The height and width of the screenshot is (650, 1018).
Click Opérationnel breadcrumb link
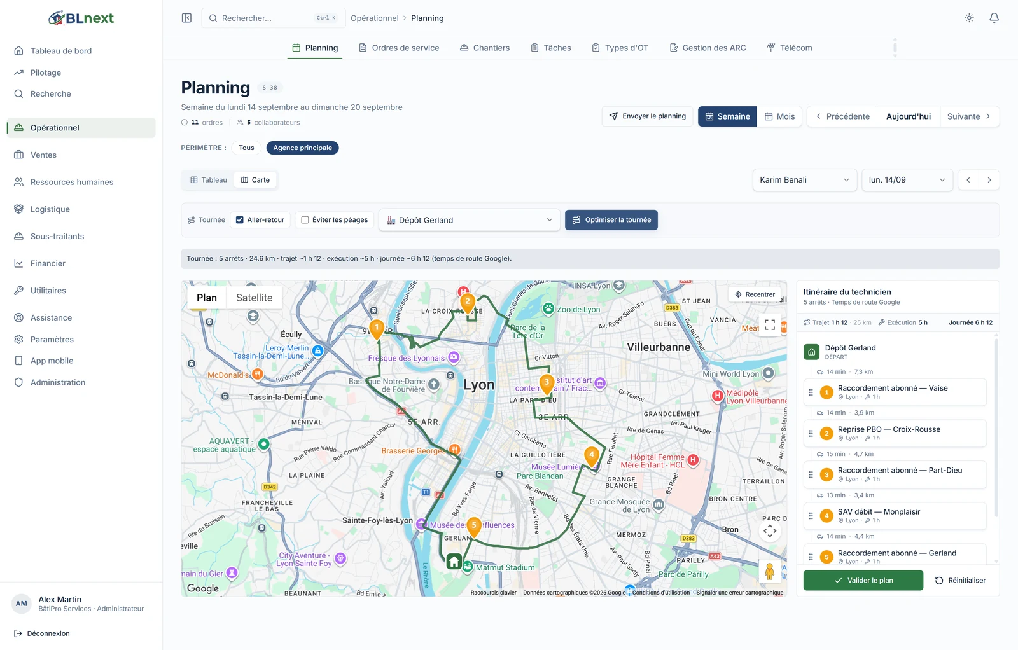coord(375,18)
